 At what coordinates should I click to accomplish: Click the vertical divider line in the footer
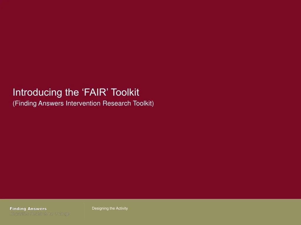pyautogui.click(x=84, y=212)
